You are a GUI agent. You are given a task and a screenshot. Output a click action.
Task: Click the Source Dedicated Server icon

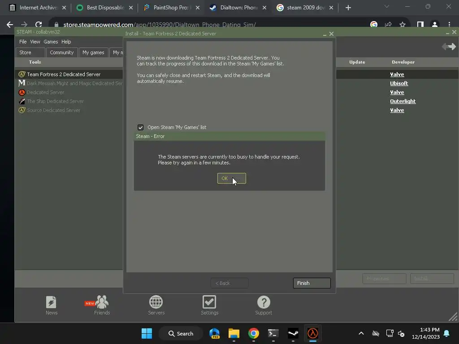click(x=22, y=110)
